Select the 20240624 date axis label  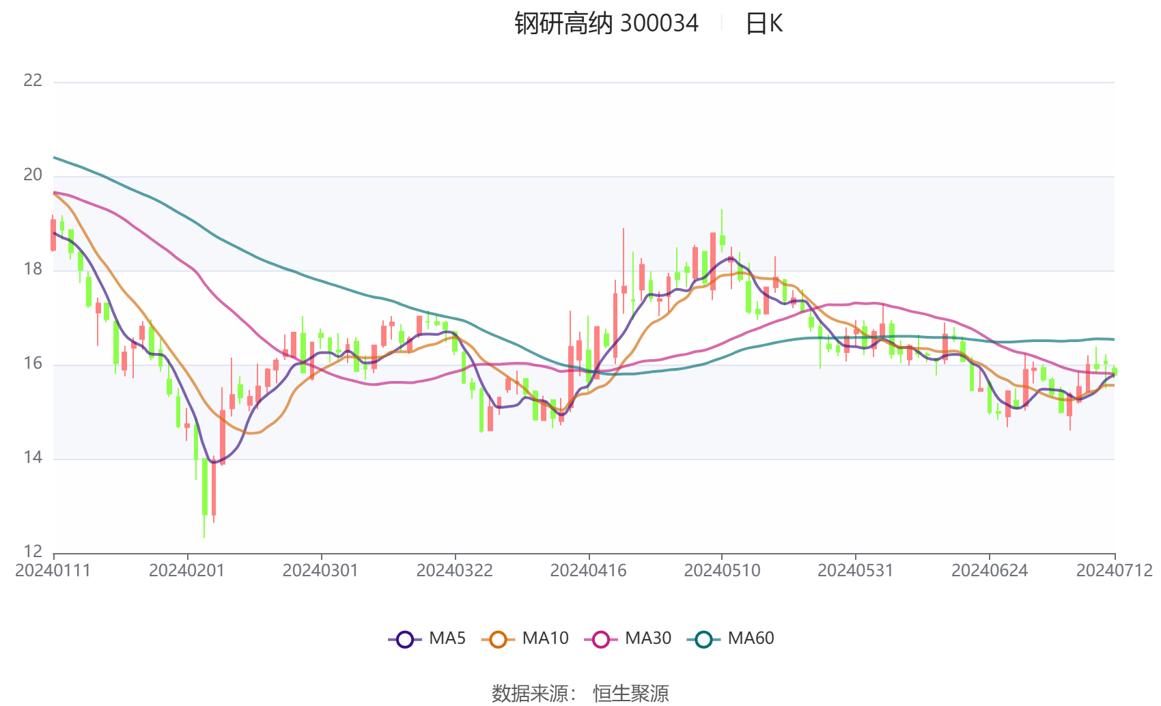click(990, 570)
